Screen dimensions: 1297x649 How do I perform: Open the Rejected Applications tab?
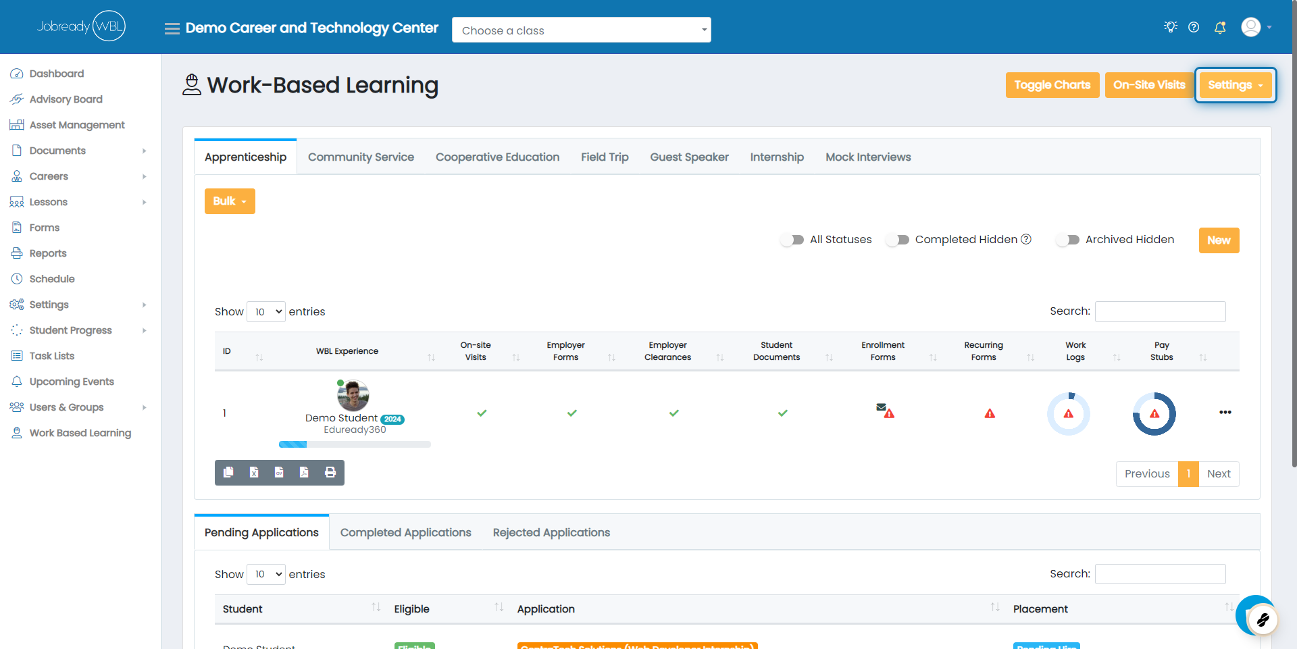coord(551,532)
